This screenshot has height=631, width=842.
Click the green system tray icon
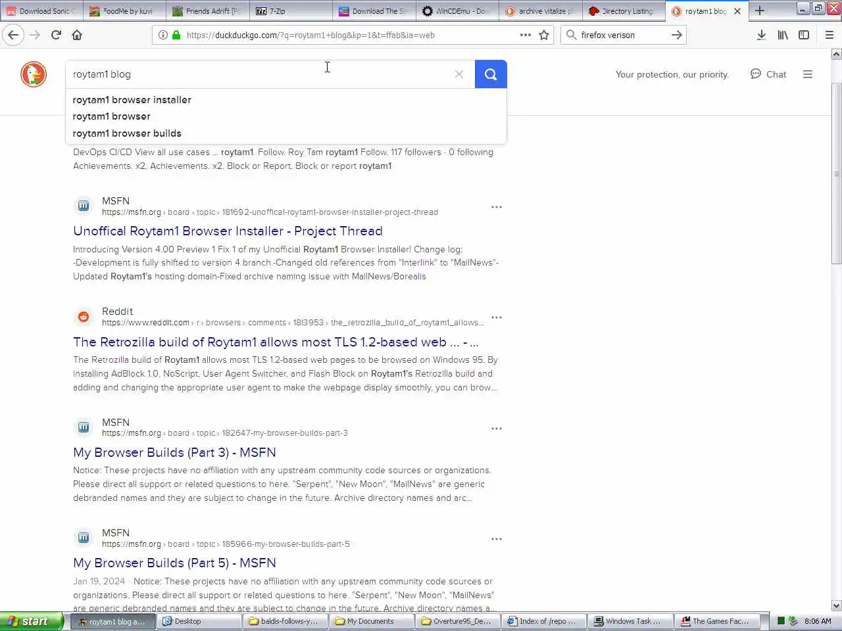pos(781,621)
